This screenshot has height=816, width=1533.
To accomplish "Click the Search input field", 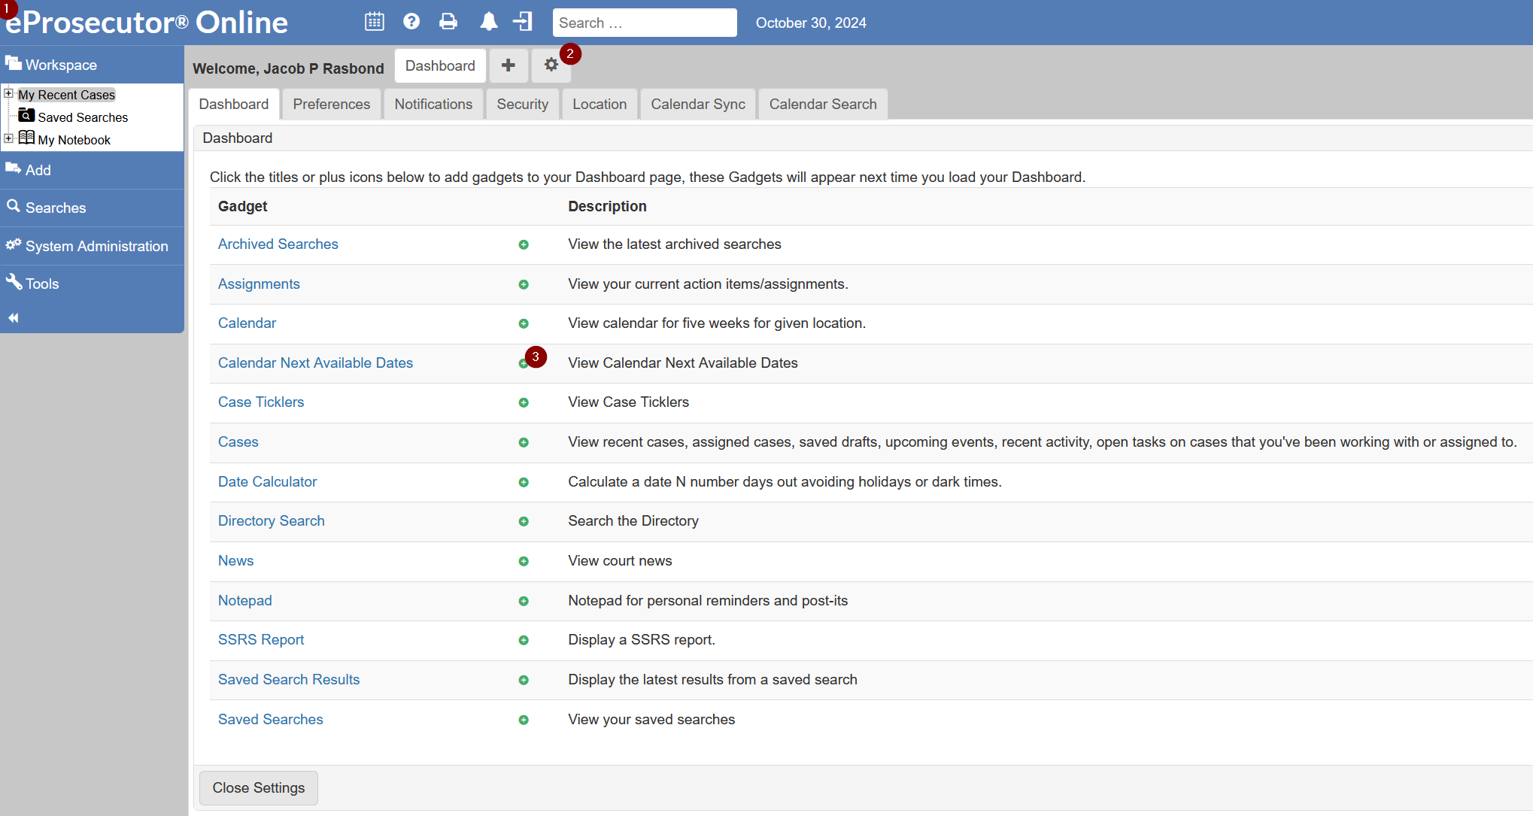I will 646,23.
